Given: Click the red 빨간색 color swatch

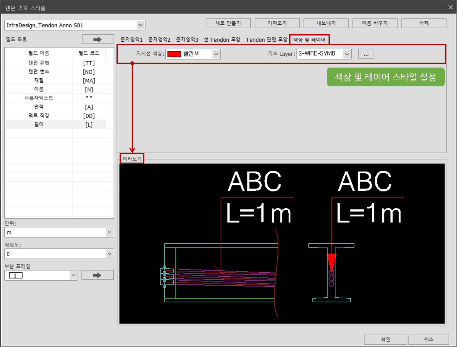Looking at the screenshot, I should (174, 54).
